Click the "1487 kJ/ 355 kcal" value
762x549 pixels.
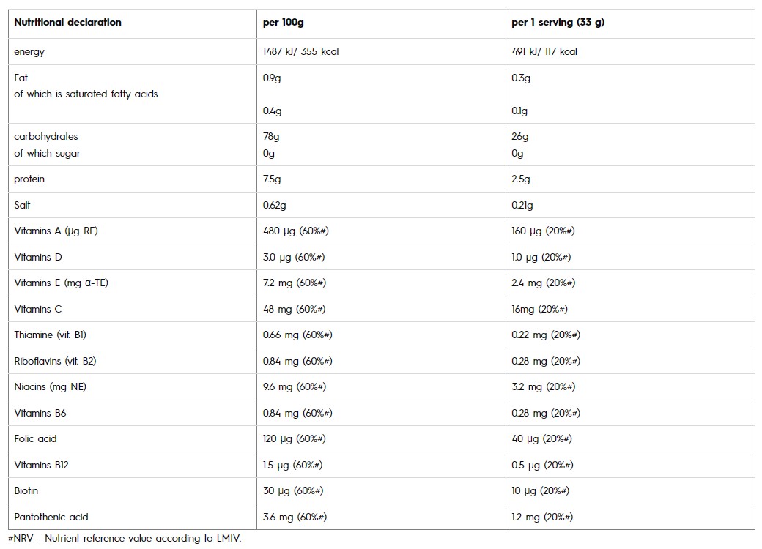click(x=300, y=51)
